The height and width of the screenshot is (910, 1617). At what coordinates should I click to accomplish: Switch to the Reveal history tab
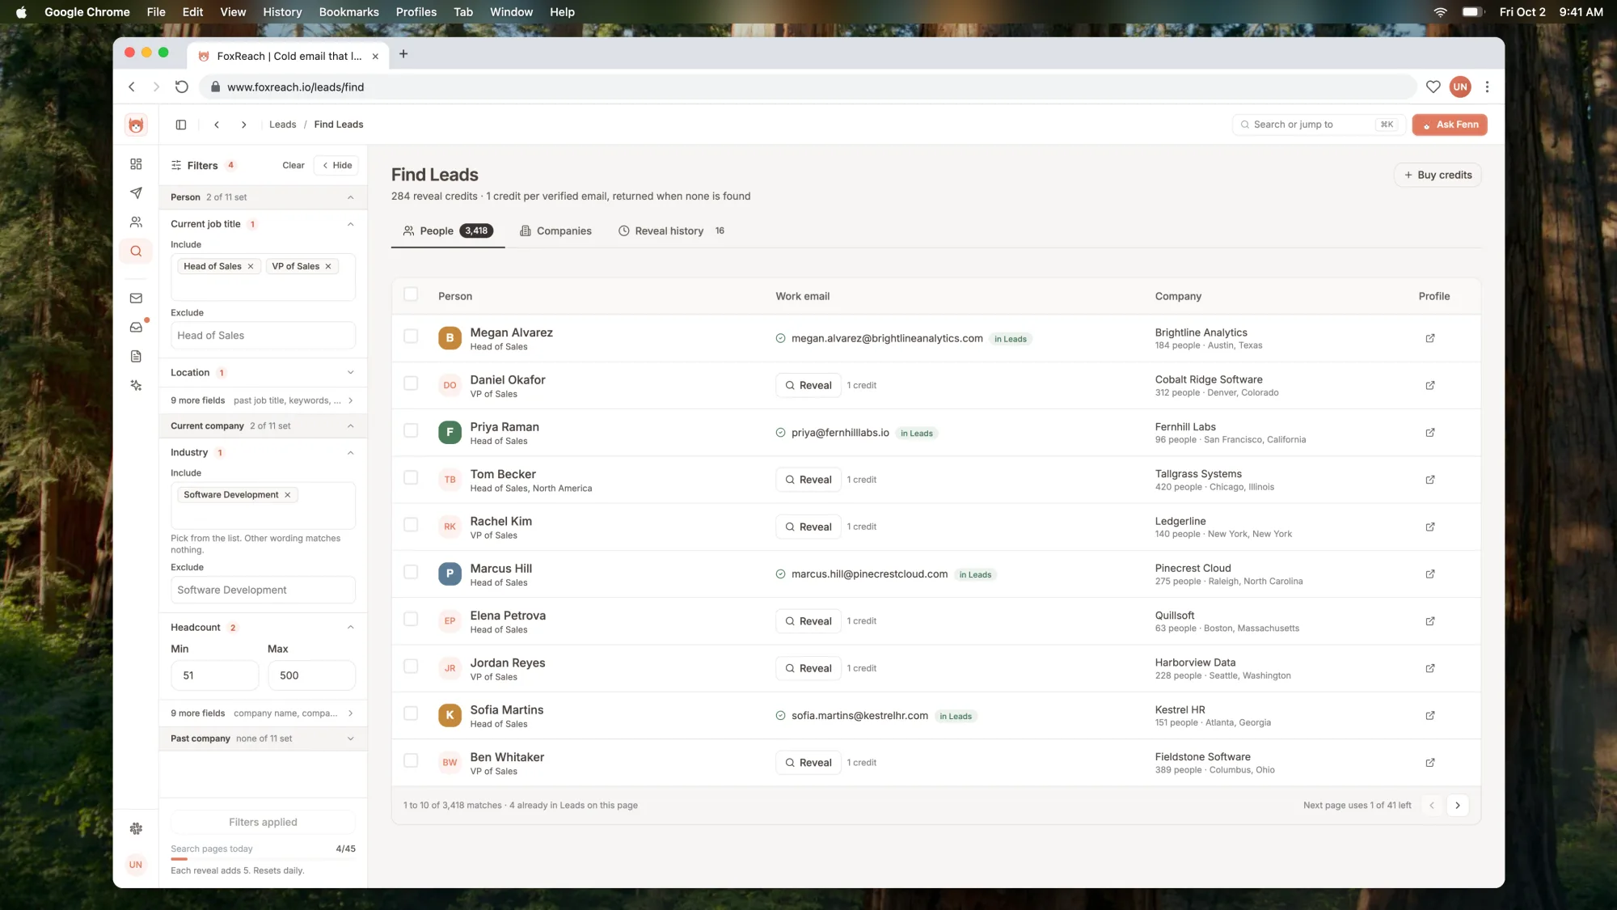coord(671,231)
